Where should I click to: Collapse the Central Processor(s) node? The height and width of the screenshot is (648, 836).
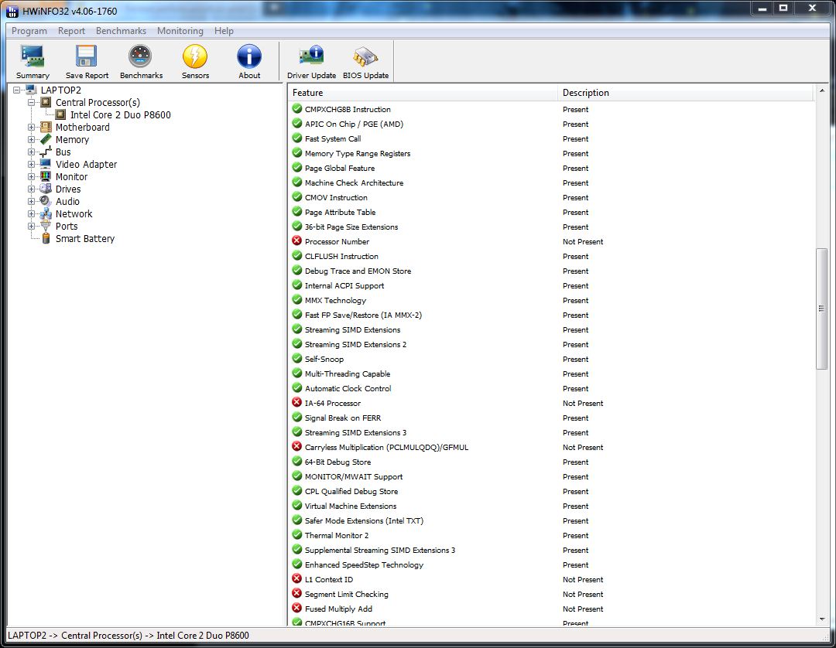[32, 103]
